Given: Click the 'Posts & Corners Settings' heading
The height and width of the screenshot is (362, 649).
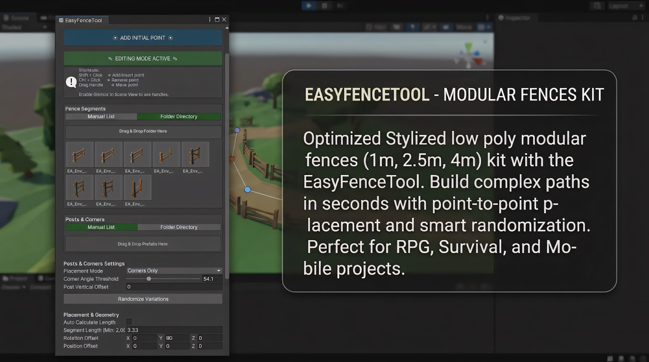Looking at the screenshot, I should click(94, 264).
